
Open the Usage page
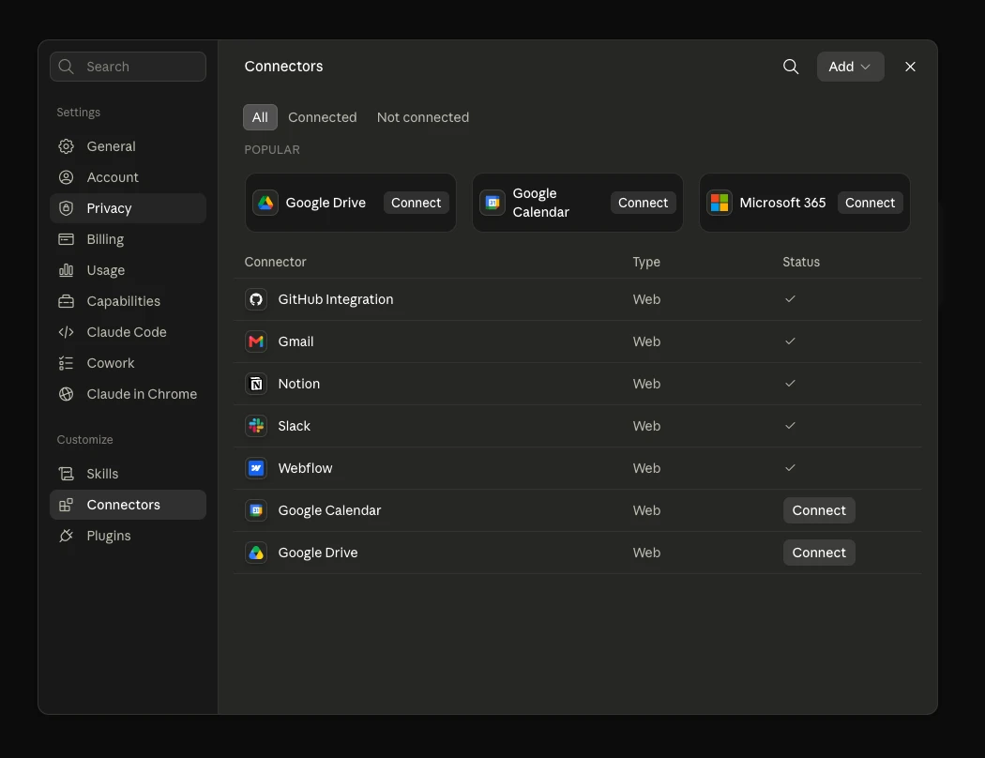pos(129,270)
